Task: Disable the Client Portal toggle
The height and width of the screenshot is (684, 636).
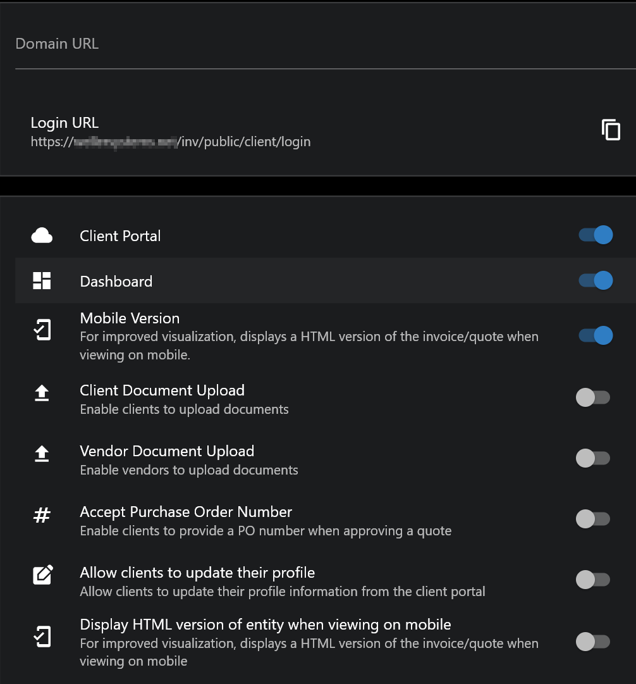Action: click(595, 235)
